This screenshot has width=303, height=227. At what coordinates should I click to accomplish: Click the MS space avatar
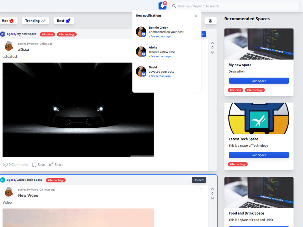pyautogui.click(x=2, y=34)
